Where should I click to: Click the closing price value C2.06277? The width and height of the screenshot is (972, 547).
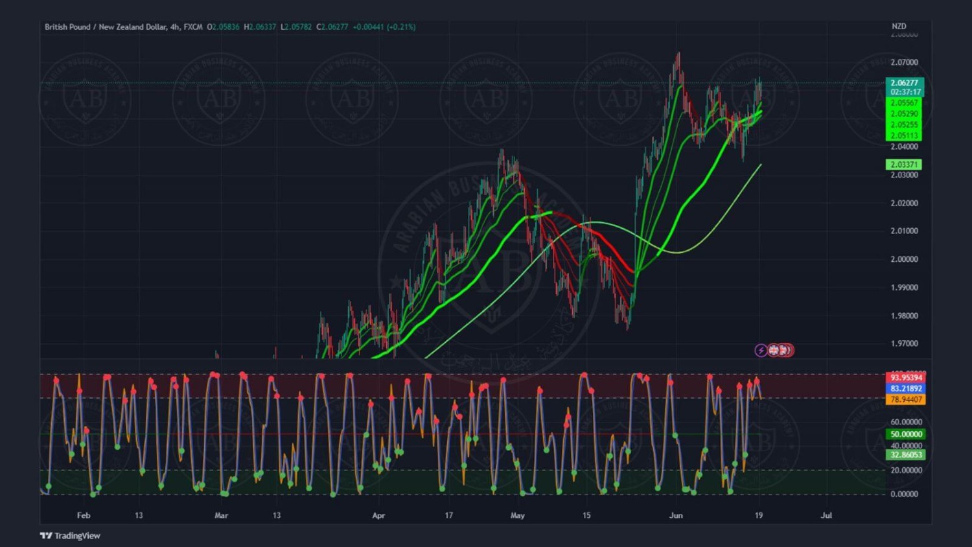[332, 27]
